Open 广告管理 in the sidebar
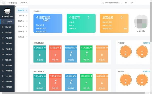This screenshot has height=94, width=152. (7, 38)
